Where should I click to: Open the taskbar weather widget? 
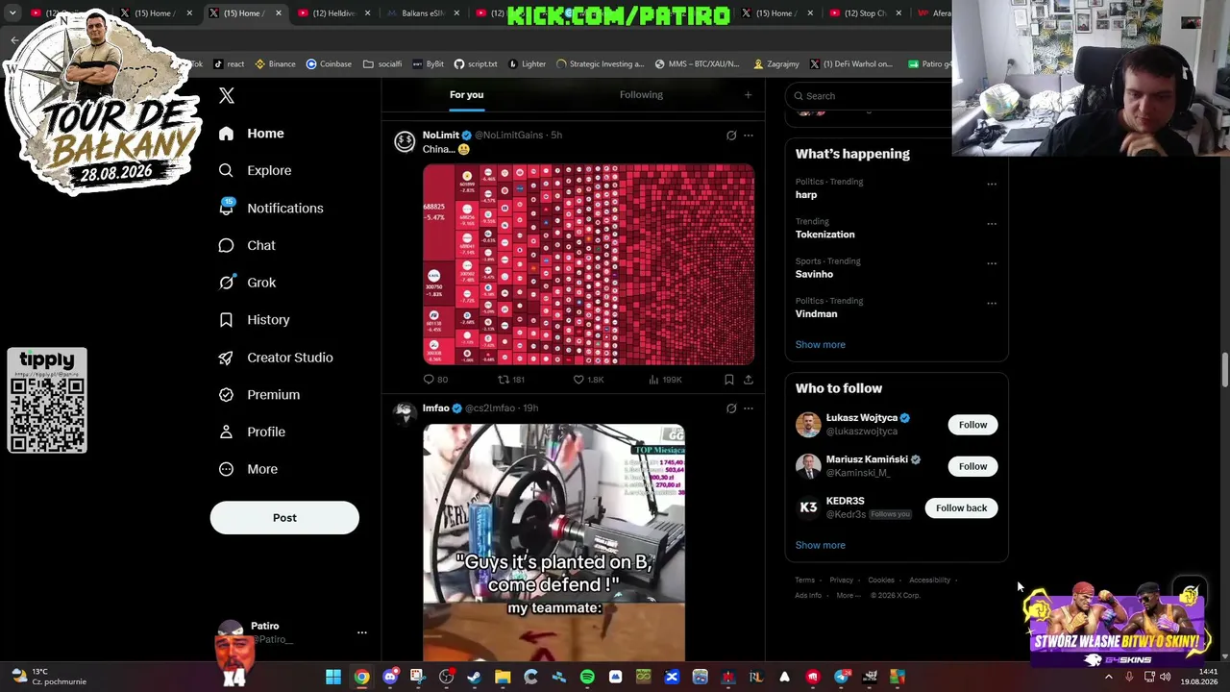[x=48, y=677]
